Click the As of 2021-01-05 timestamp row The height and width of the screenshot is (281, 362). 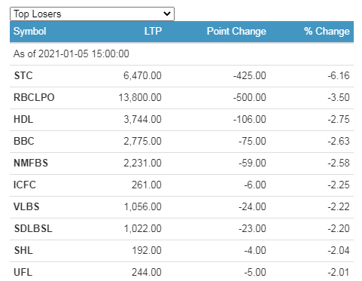pos(181,54)
